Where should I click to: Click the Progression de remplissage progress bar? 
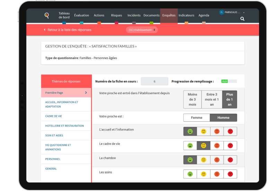click(x=229, y=82)
